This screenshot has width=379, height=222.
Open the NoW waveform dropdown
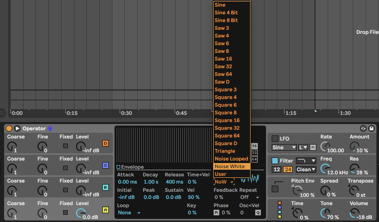tap(224, 181)
